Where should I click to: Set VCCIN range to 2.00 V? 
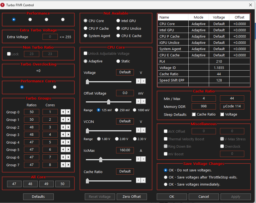pos(117,139)
